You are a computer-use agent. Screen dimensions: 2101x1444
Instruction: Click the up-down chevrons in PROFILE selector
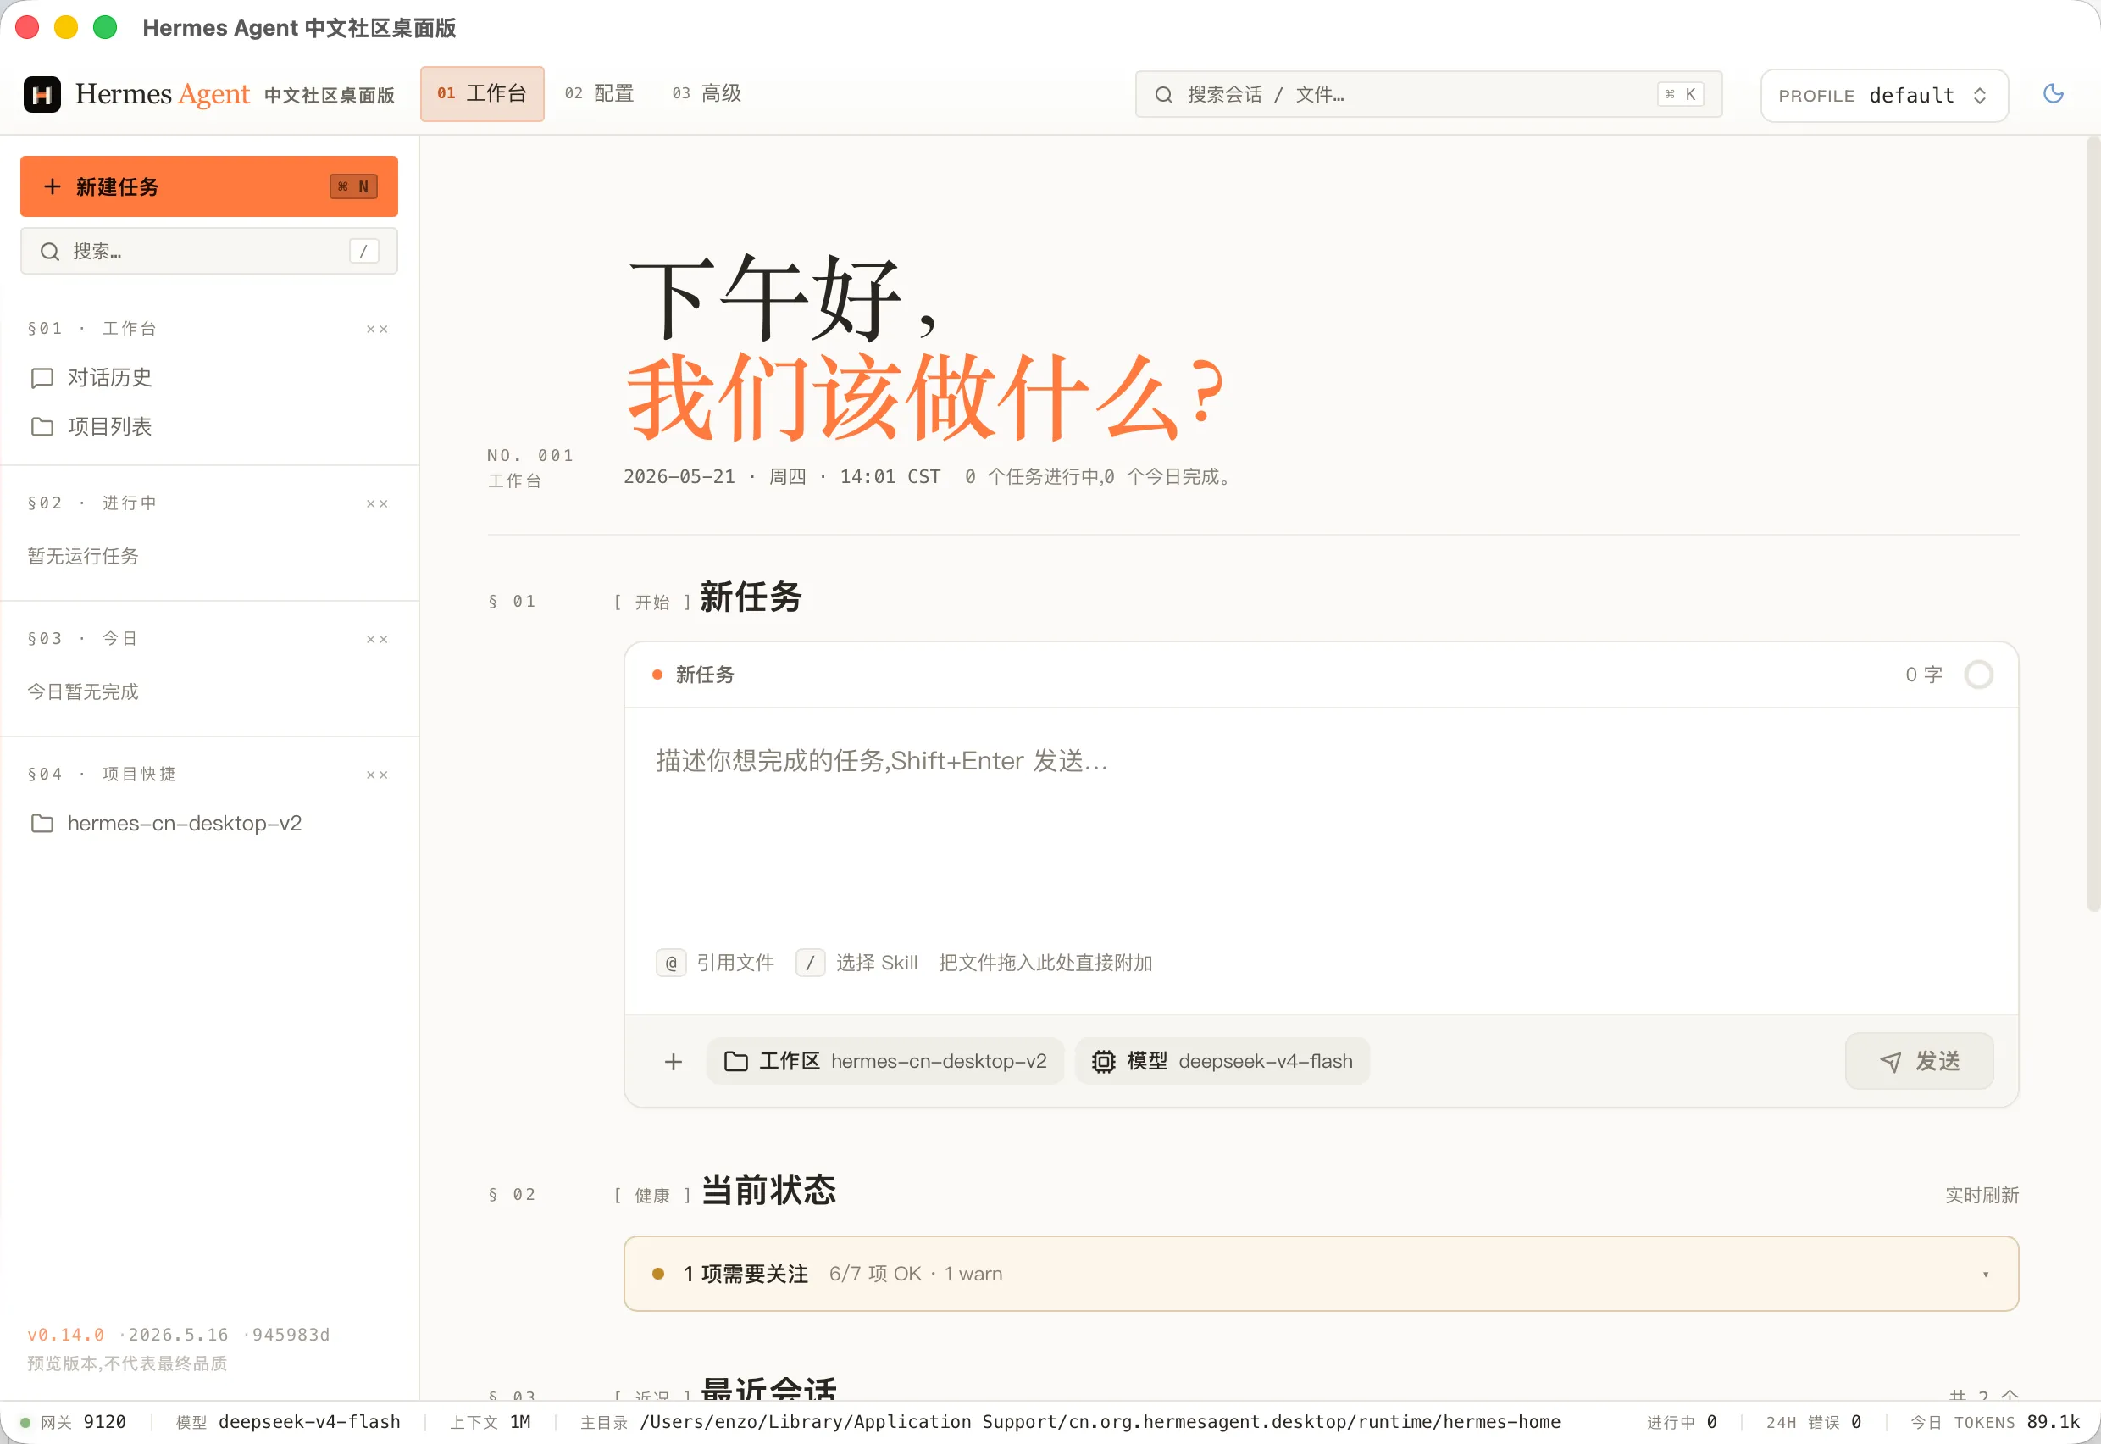pos(1980,96)
